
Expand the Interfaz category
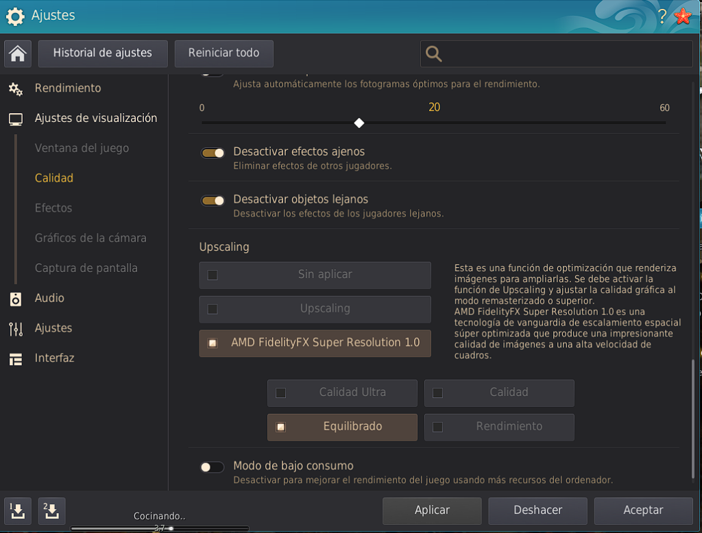54,358
